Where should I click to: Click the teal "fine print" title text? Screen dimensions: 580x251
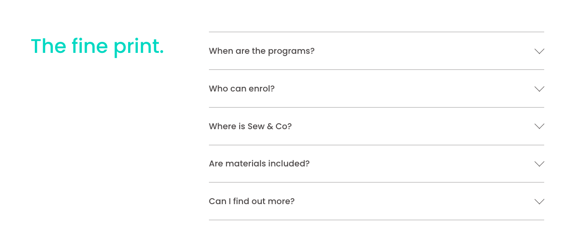97,46
